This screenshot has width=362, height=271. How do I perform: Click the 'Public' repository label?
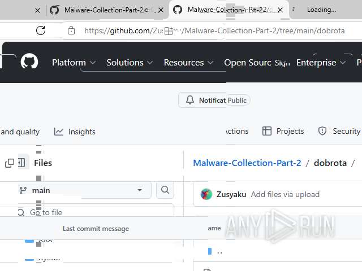(237, 100)
